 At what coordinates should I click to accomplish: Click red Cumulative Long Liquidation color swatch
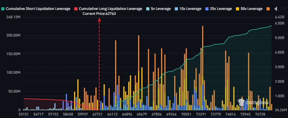(x=76, y=9)
